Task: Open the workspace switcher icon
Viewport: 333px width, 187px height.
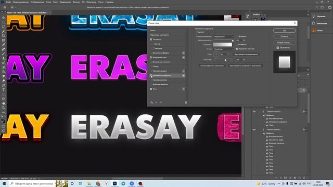Action: 322,7
